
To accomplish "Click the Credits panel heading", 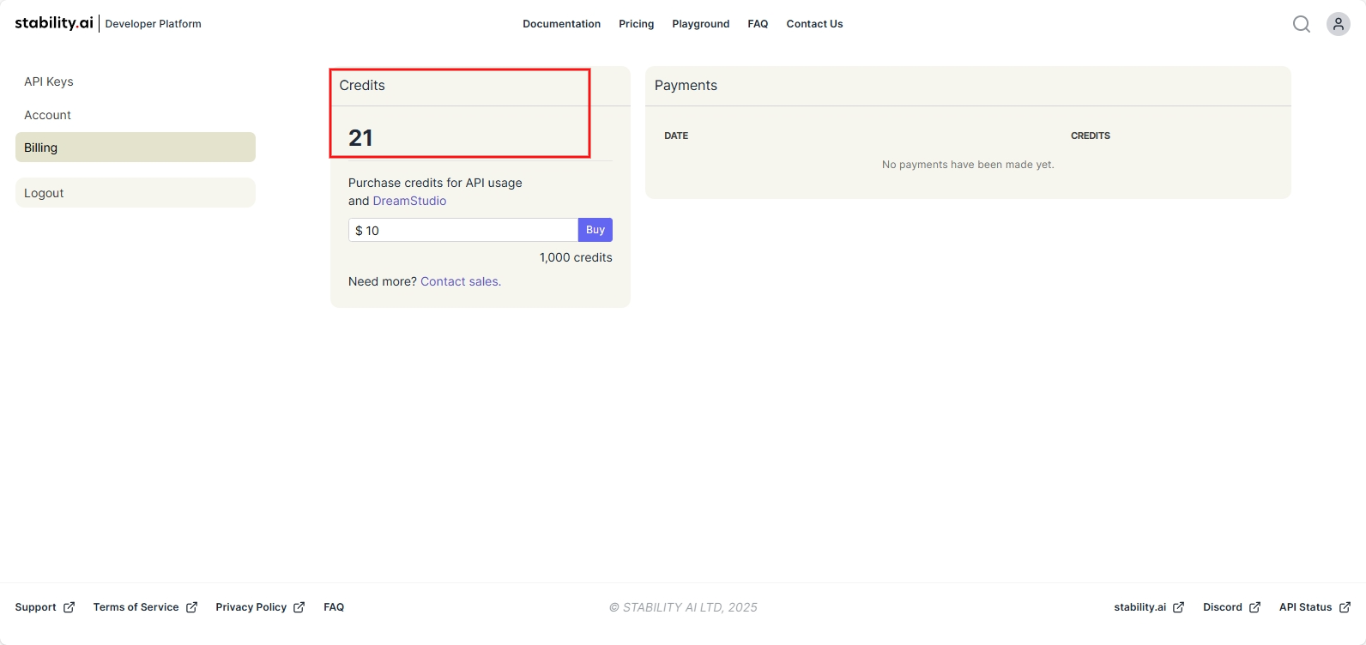I will click(x=362, y=86).
